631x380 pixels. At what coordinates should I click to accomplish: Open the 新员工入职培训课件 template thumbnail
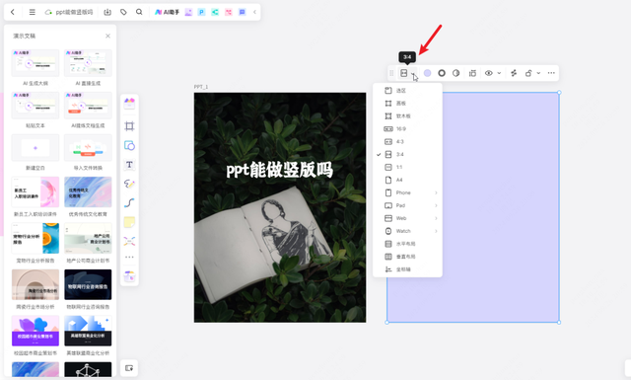tap(35, 192)
